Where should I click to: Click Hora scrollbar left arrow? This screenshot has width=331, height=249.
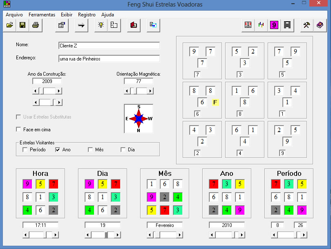pos(26,235)
